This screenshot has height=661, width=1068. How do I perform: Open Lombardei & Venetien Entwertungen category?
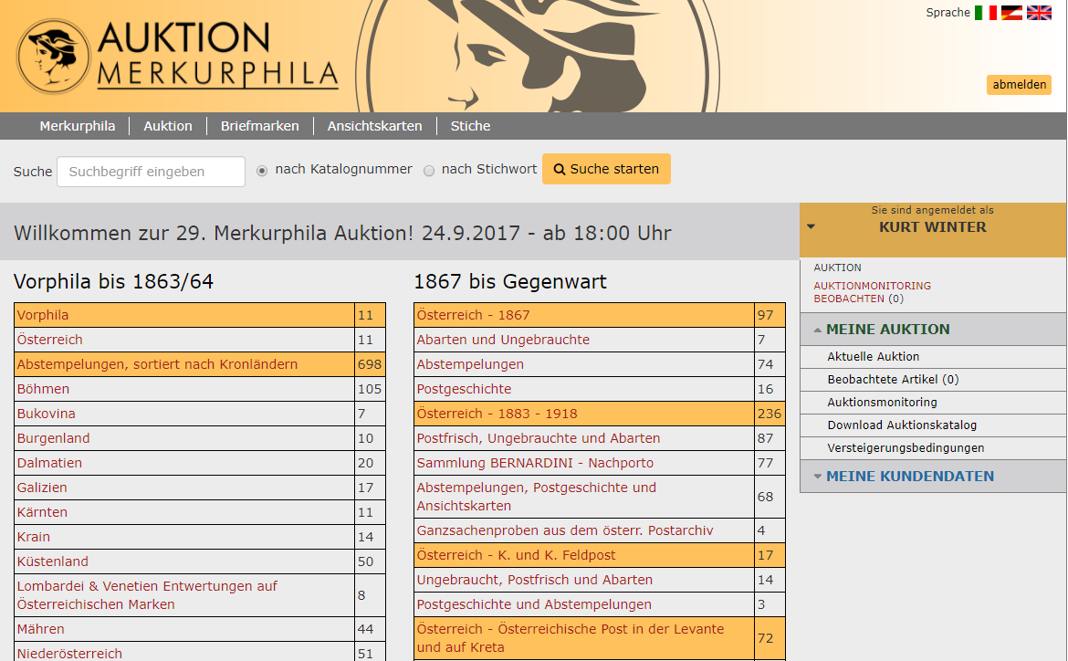tap(147, 595)
